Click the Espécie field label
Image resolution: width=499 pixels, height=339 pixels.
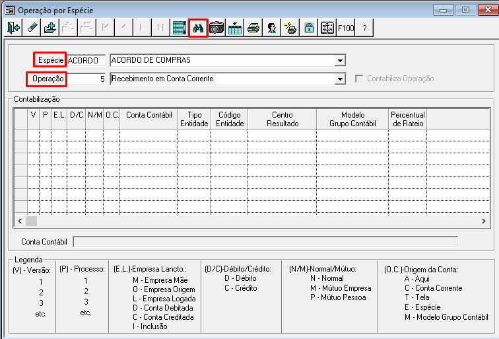pos(51,60)
